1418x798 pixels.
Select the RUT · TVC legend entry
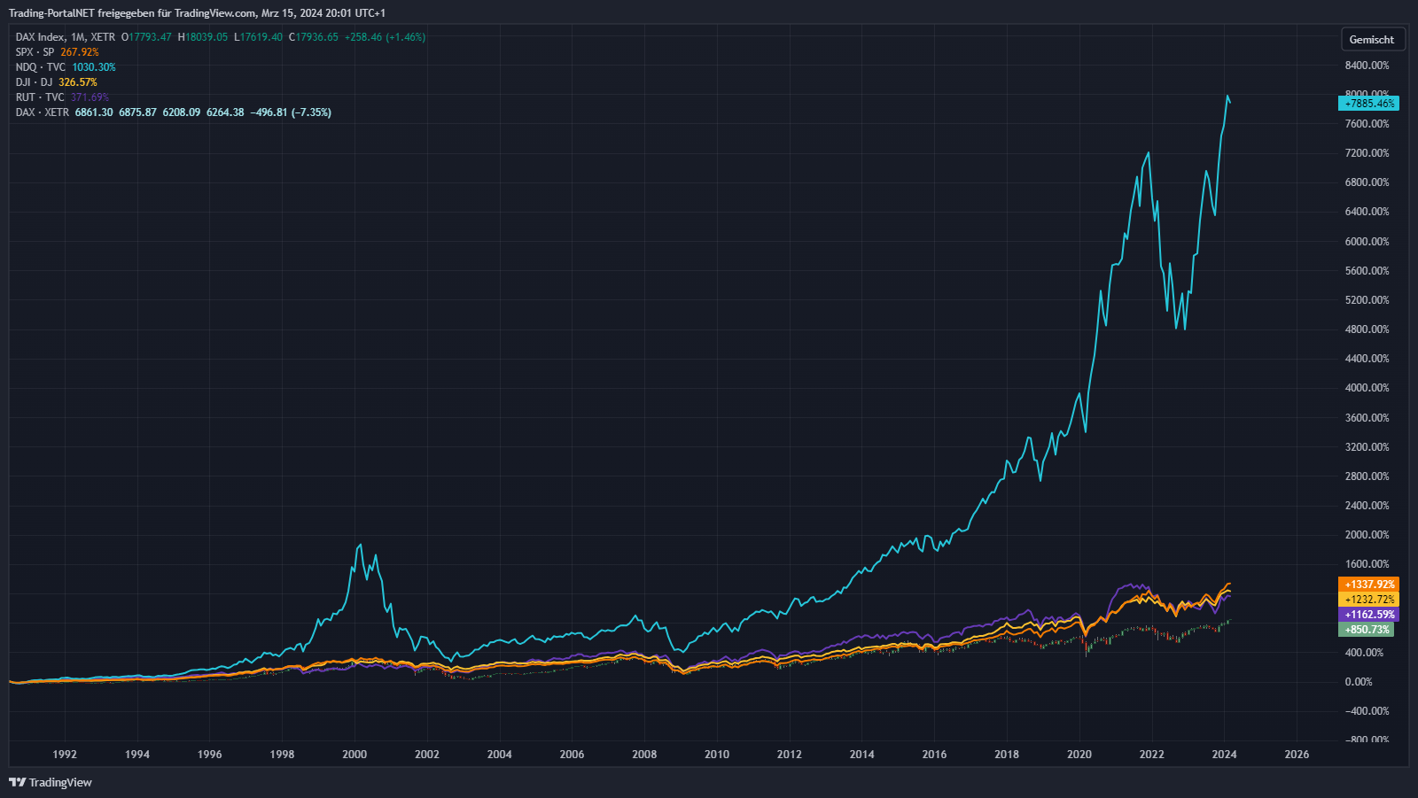40,97
